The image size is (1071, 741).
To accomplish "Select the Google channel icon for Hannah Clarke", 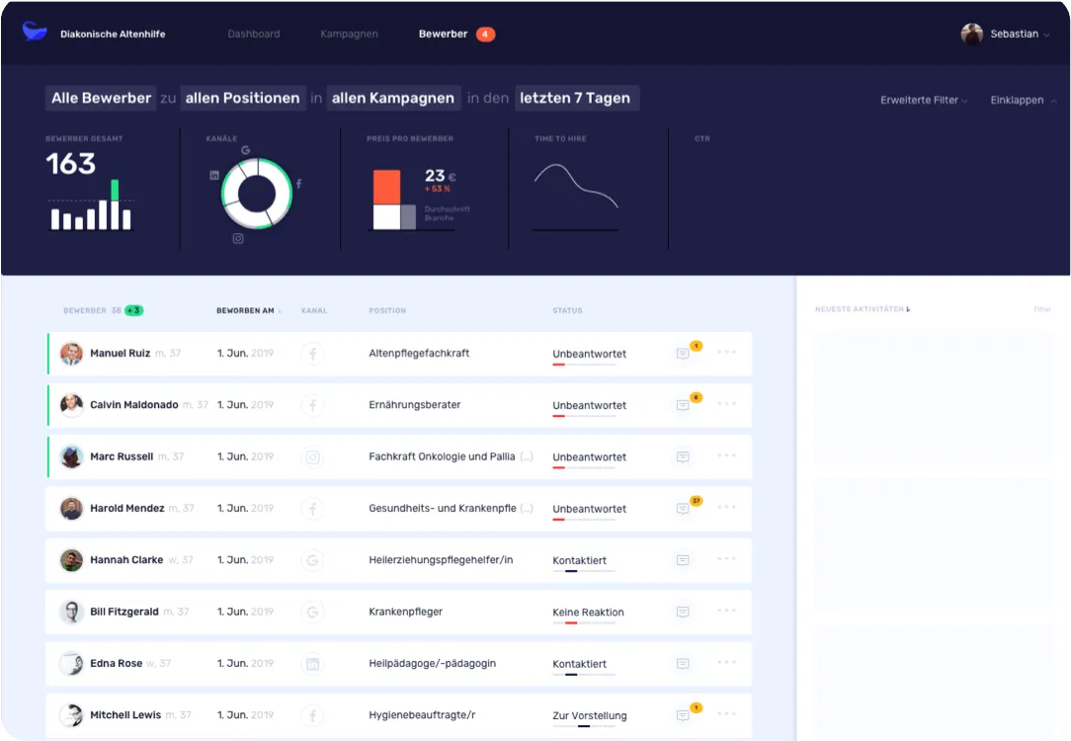I will (x=312, y=560).
